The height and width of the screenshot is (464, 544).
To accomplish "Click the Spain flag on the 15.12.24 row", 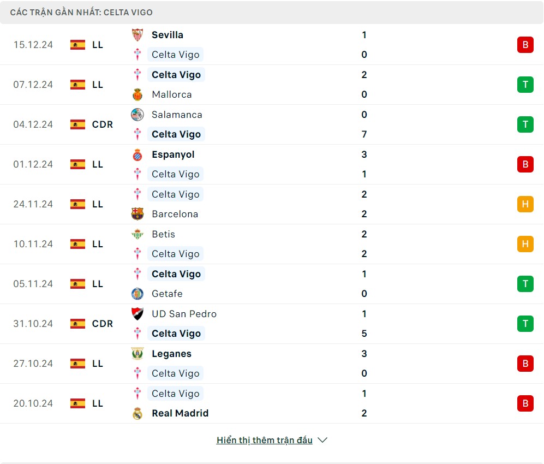I will pos(78,45).
